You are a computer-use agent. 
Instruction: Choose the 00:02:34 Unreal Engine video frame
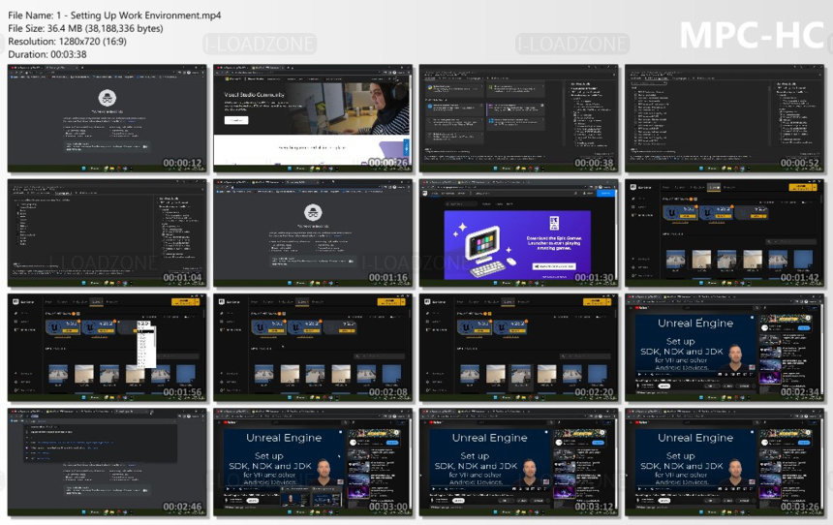(725, 348)
